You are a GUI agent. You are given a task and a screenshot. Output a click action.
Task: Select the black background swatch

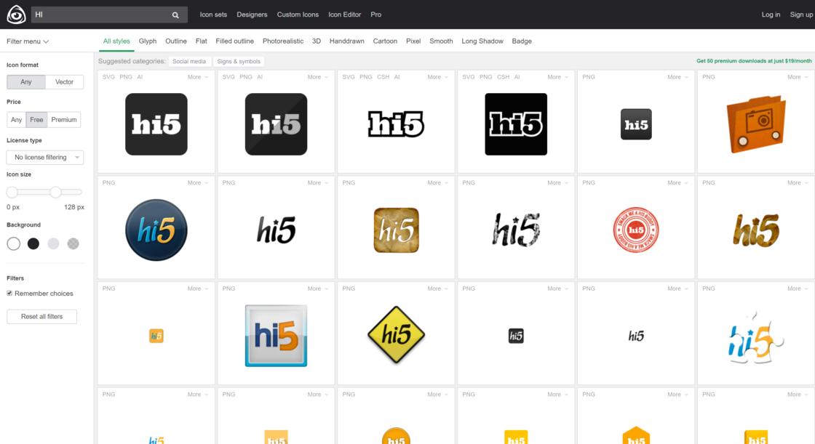click(33, 243)
